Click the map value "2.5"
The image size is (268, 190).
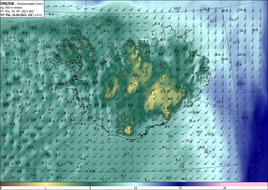point(110,94)
